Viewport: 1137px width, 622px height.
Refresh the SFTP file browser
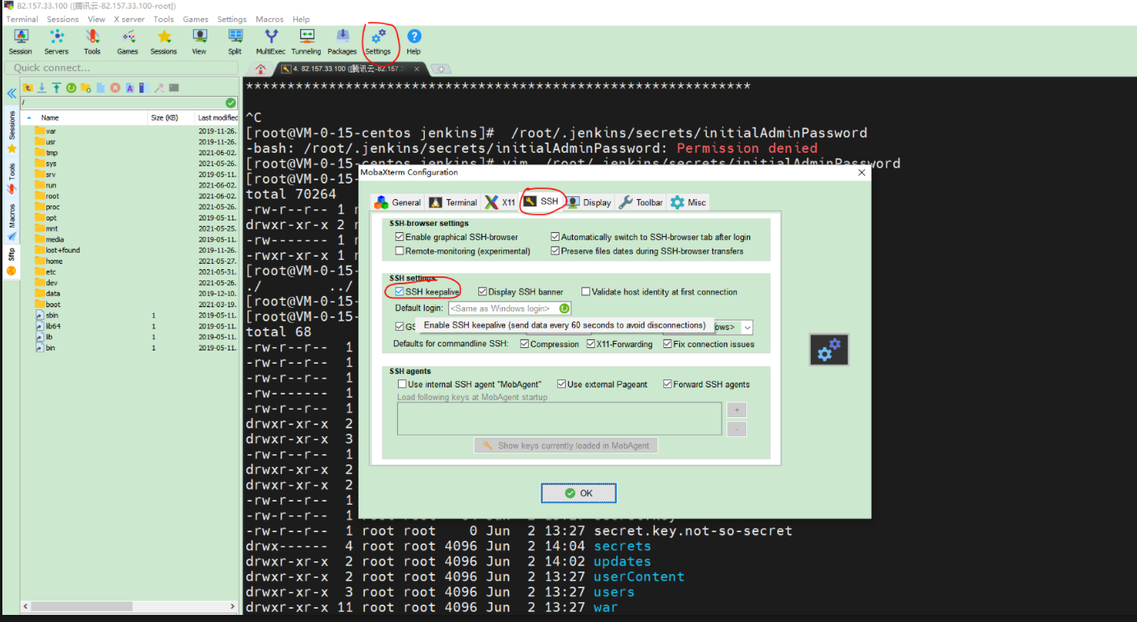[x=71, y=87]
